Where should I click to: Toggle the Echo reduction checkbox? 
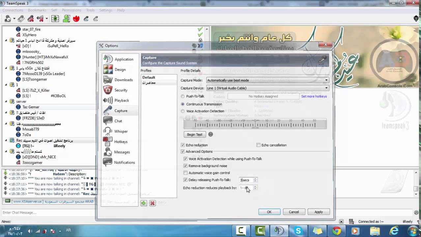(183, 145)
